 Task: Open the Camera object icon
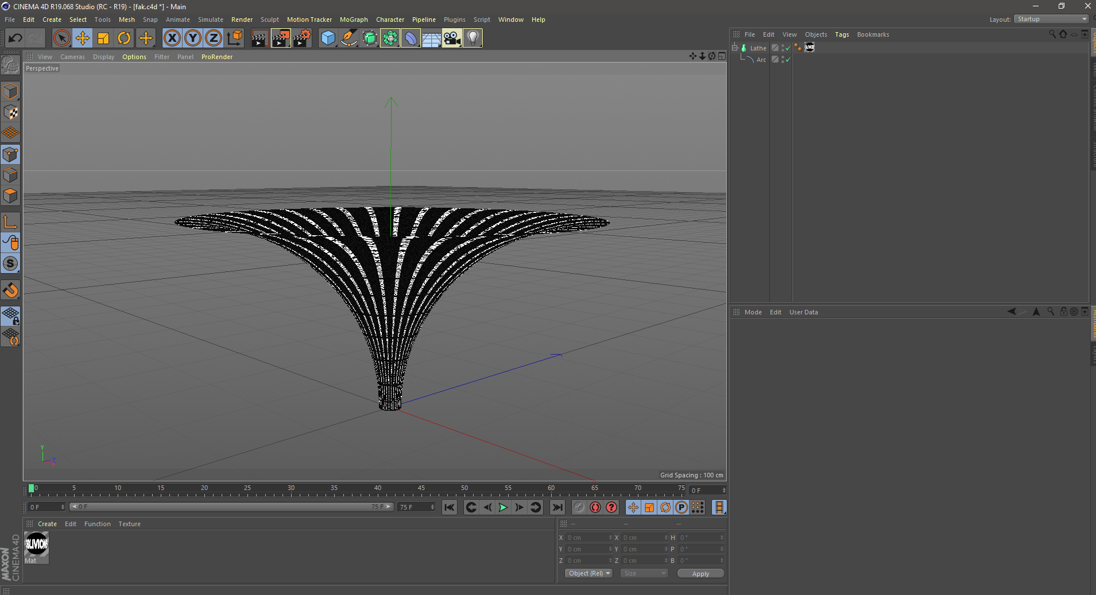click(x=452, y=38)
